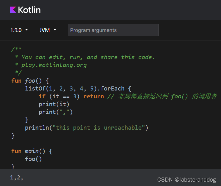Screen dimensions: 221x186
Task: Click the opening "/**" comment line
Action: (16, 49)
